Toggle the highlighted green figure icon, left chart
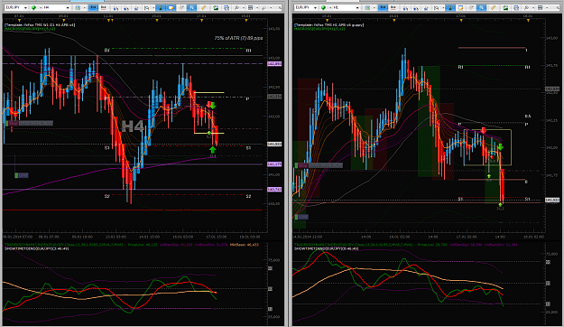Screen dimensions: 564x327 tap(161, 7)
